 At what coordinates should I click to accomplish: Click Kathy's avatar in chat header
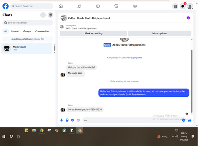(64, 18)
